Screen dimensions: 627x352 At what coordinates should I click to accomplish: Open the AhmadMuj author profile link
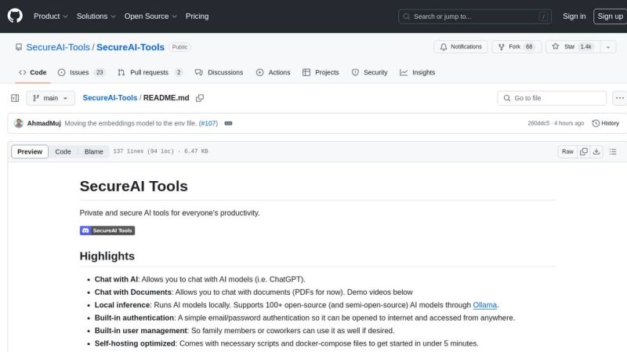click(x=44, y=123)
